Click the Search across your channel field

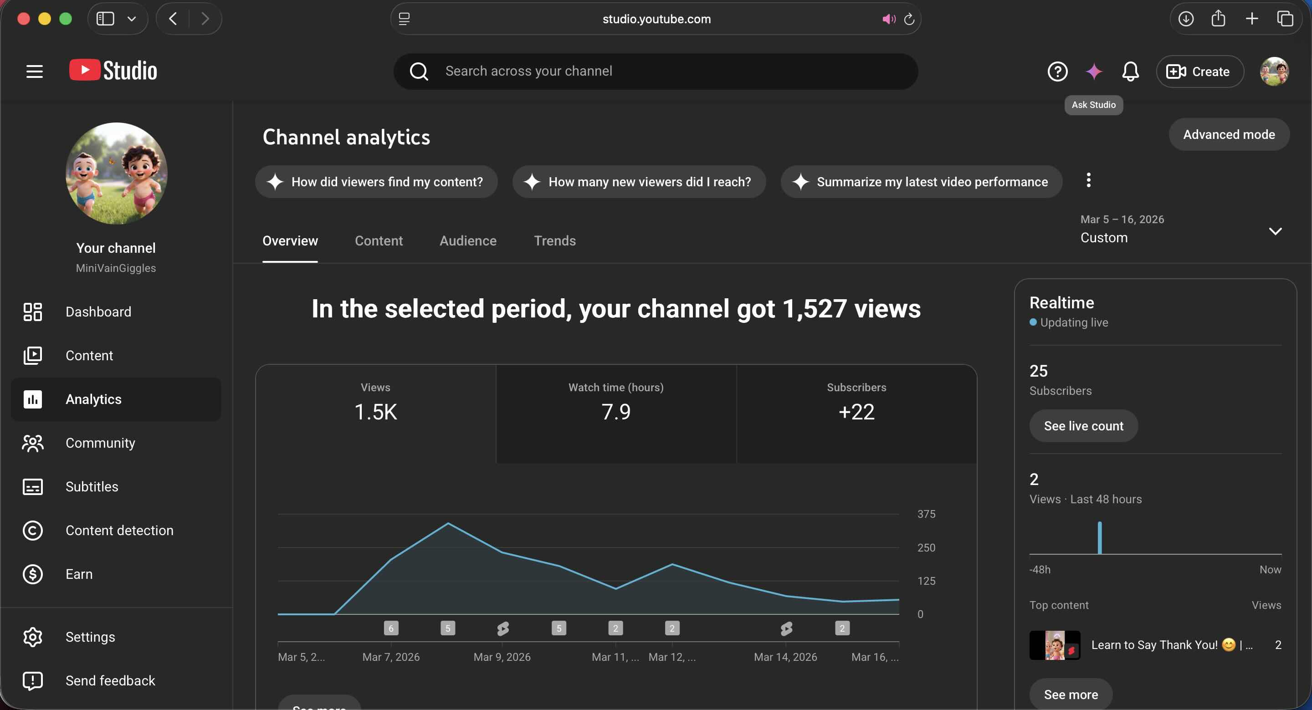656,72
